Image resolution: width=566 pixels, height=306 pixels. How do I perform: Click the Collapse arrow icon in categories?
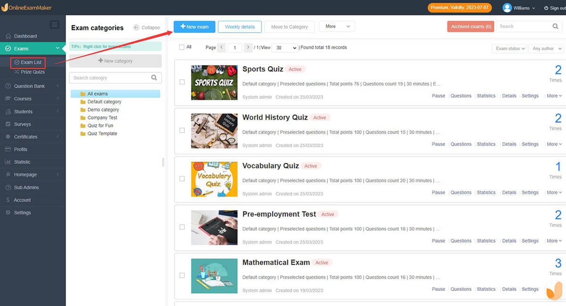coord(136,27)
